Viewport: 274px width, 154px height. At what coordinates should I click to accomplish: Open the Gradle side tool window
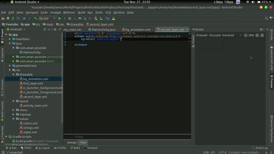(272, 34)
